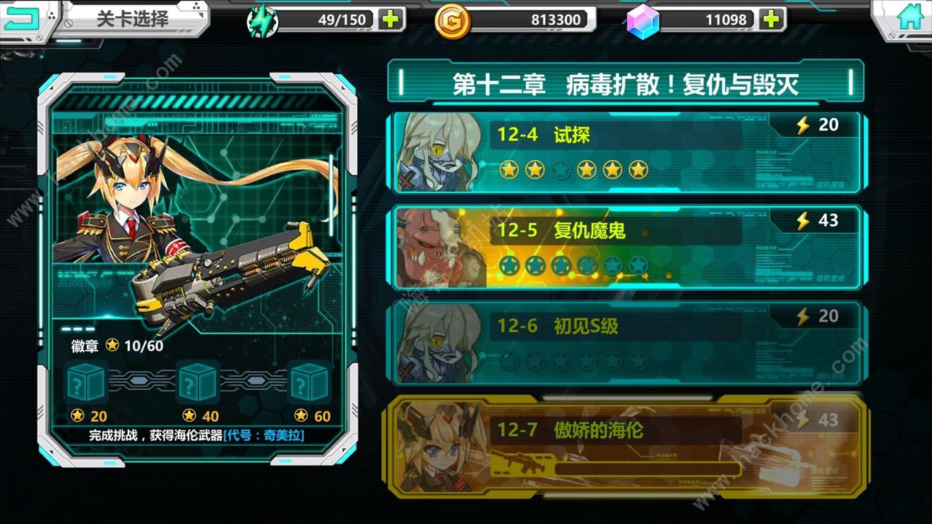Tap the chapter title 第十二章 banner
932x524 pixels.
pos(626,85)
